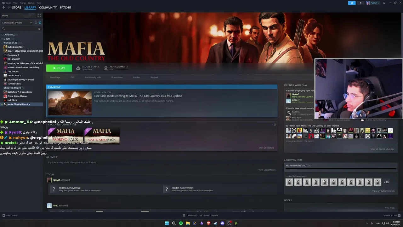Click the achievements progress bar

pos(341,169)
